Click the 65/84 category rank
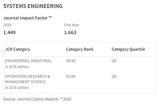The width and height of the screenshot is (159, 106). tap(71, 77)
